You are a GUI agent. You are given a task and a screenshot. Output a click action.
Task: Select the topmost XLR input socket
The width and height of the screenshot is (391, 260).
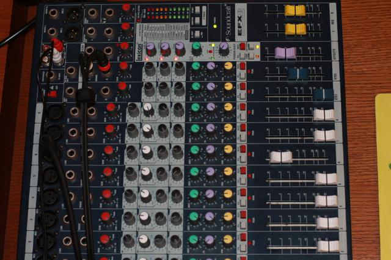point(73,12)
